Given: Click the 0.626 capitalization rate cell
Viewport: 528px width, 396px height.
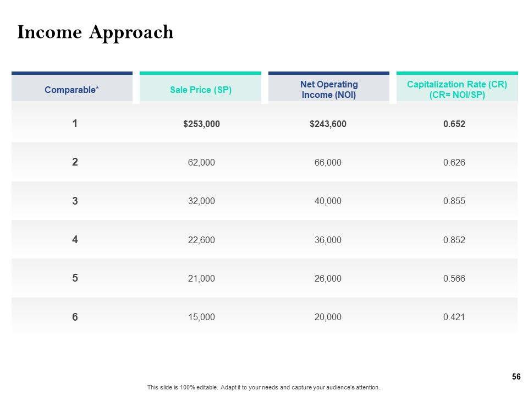Looking at the screenshot, I should 454,163.
